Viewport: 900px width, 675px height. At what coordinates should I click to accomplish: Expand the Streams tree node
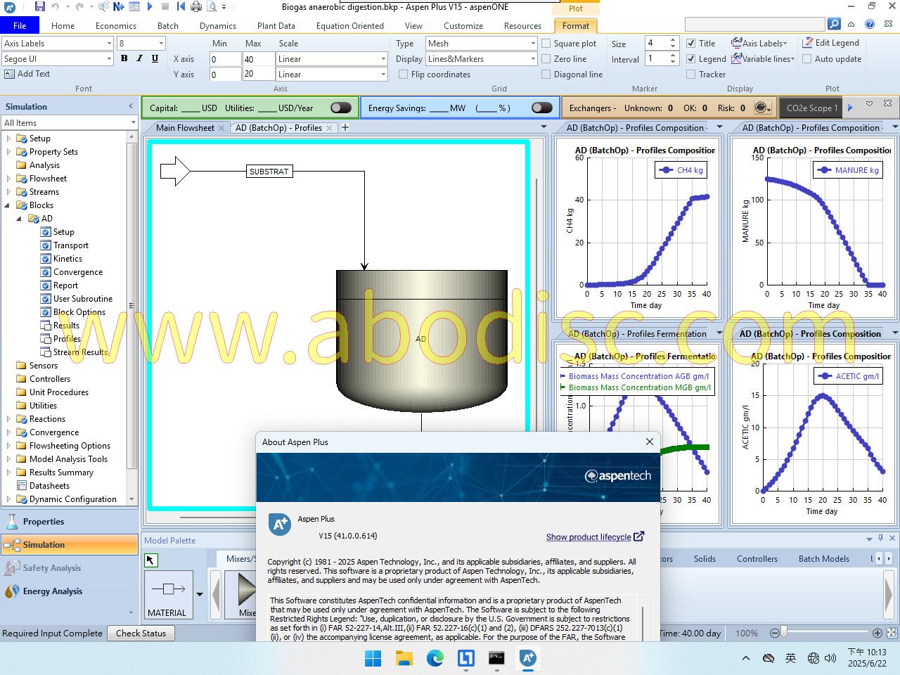point(8,192)
